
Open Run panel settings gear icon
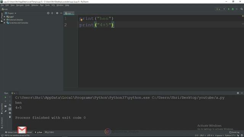click(x=238, y=93)
